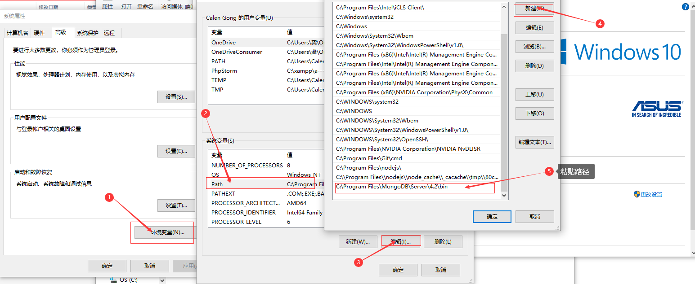Click 确定 in the path editor dialog
Image resolution: width=695 pixels, height=284 pixels.
tap(492, 217)
